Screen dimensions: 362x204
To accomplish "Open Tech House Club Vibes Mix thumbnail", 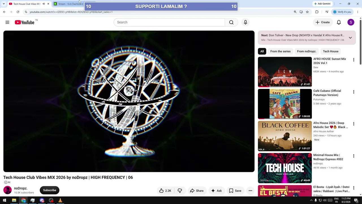I will 285,168.
